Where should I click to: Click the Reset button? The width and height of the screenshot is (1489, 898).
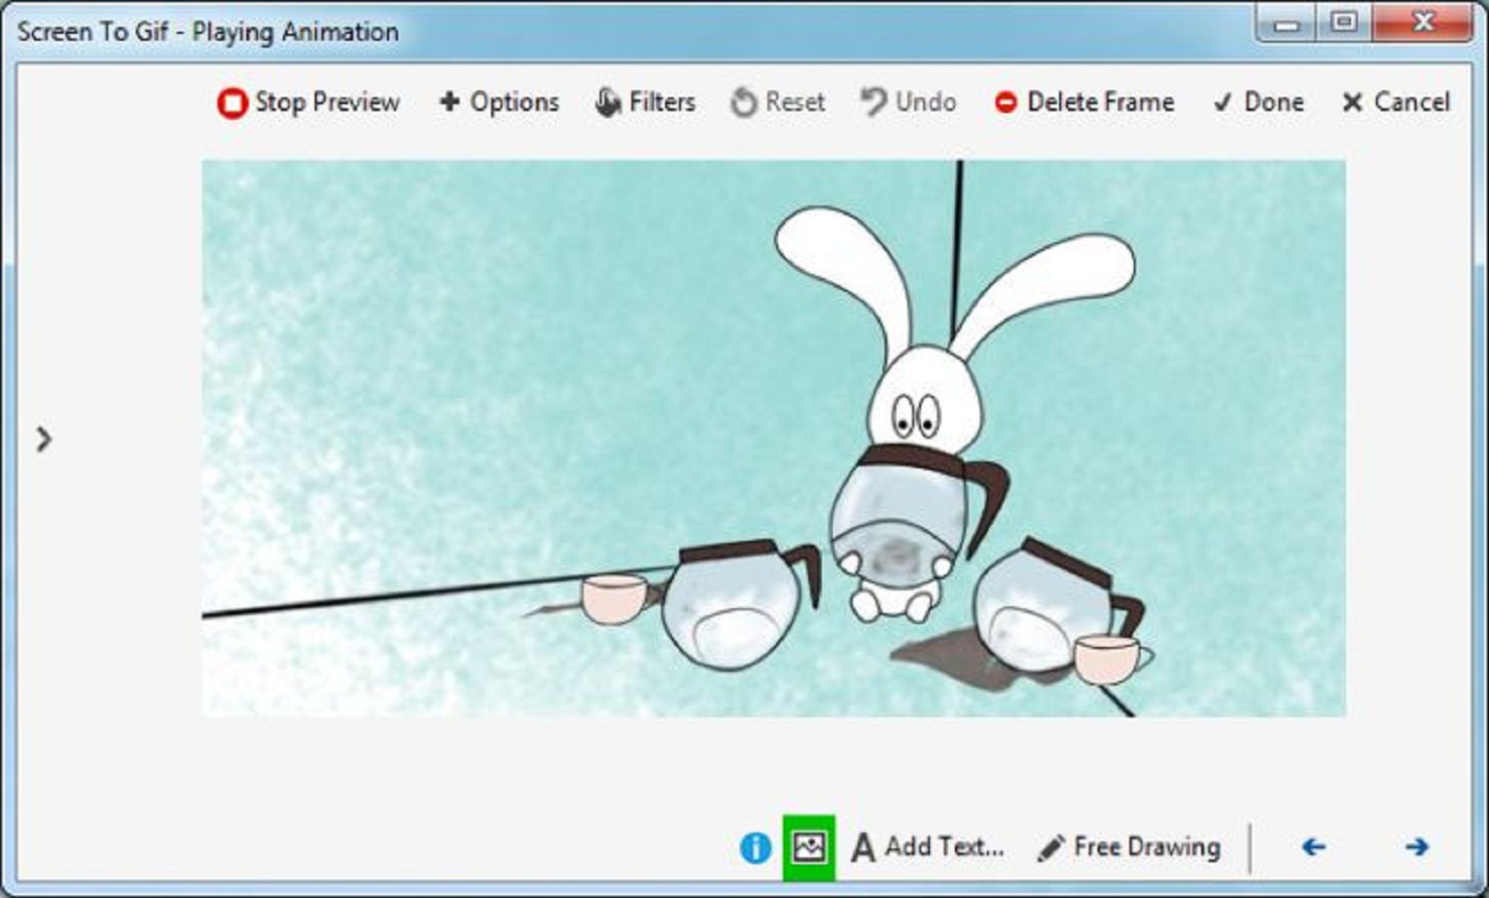777,102
